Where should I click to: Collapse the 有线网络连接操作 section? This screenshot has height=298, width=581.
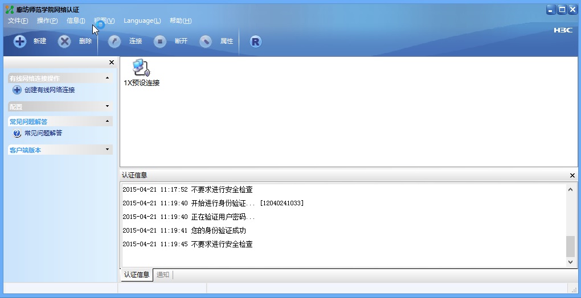(x=108, y=78)
